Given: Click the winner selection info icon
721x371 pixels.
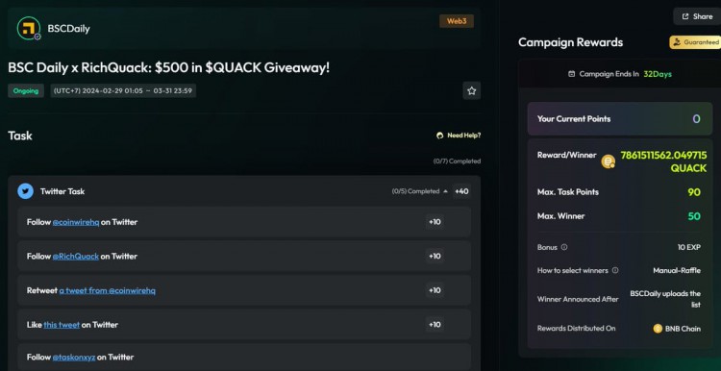Looking at the screenshot, I should coord(615,270).
